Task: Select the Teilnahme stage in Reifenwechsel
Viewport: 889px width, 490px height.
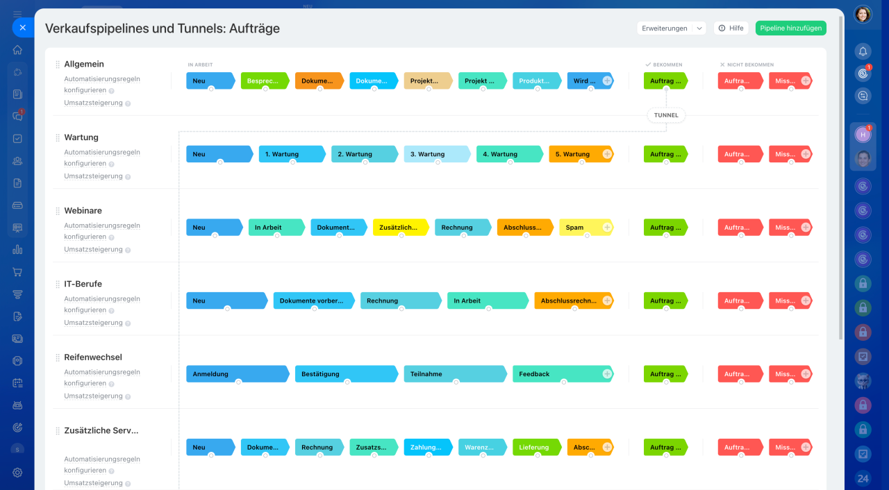Action: [x=456, y=373]
